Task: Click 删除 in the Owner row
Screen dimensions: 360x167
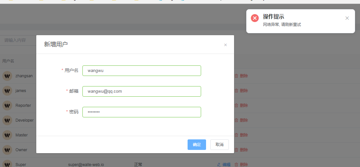Action: click(x=244, y=150)
